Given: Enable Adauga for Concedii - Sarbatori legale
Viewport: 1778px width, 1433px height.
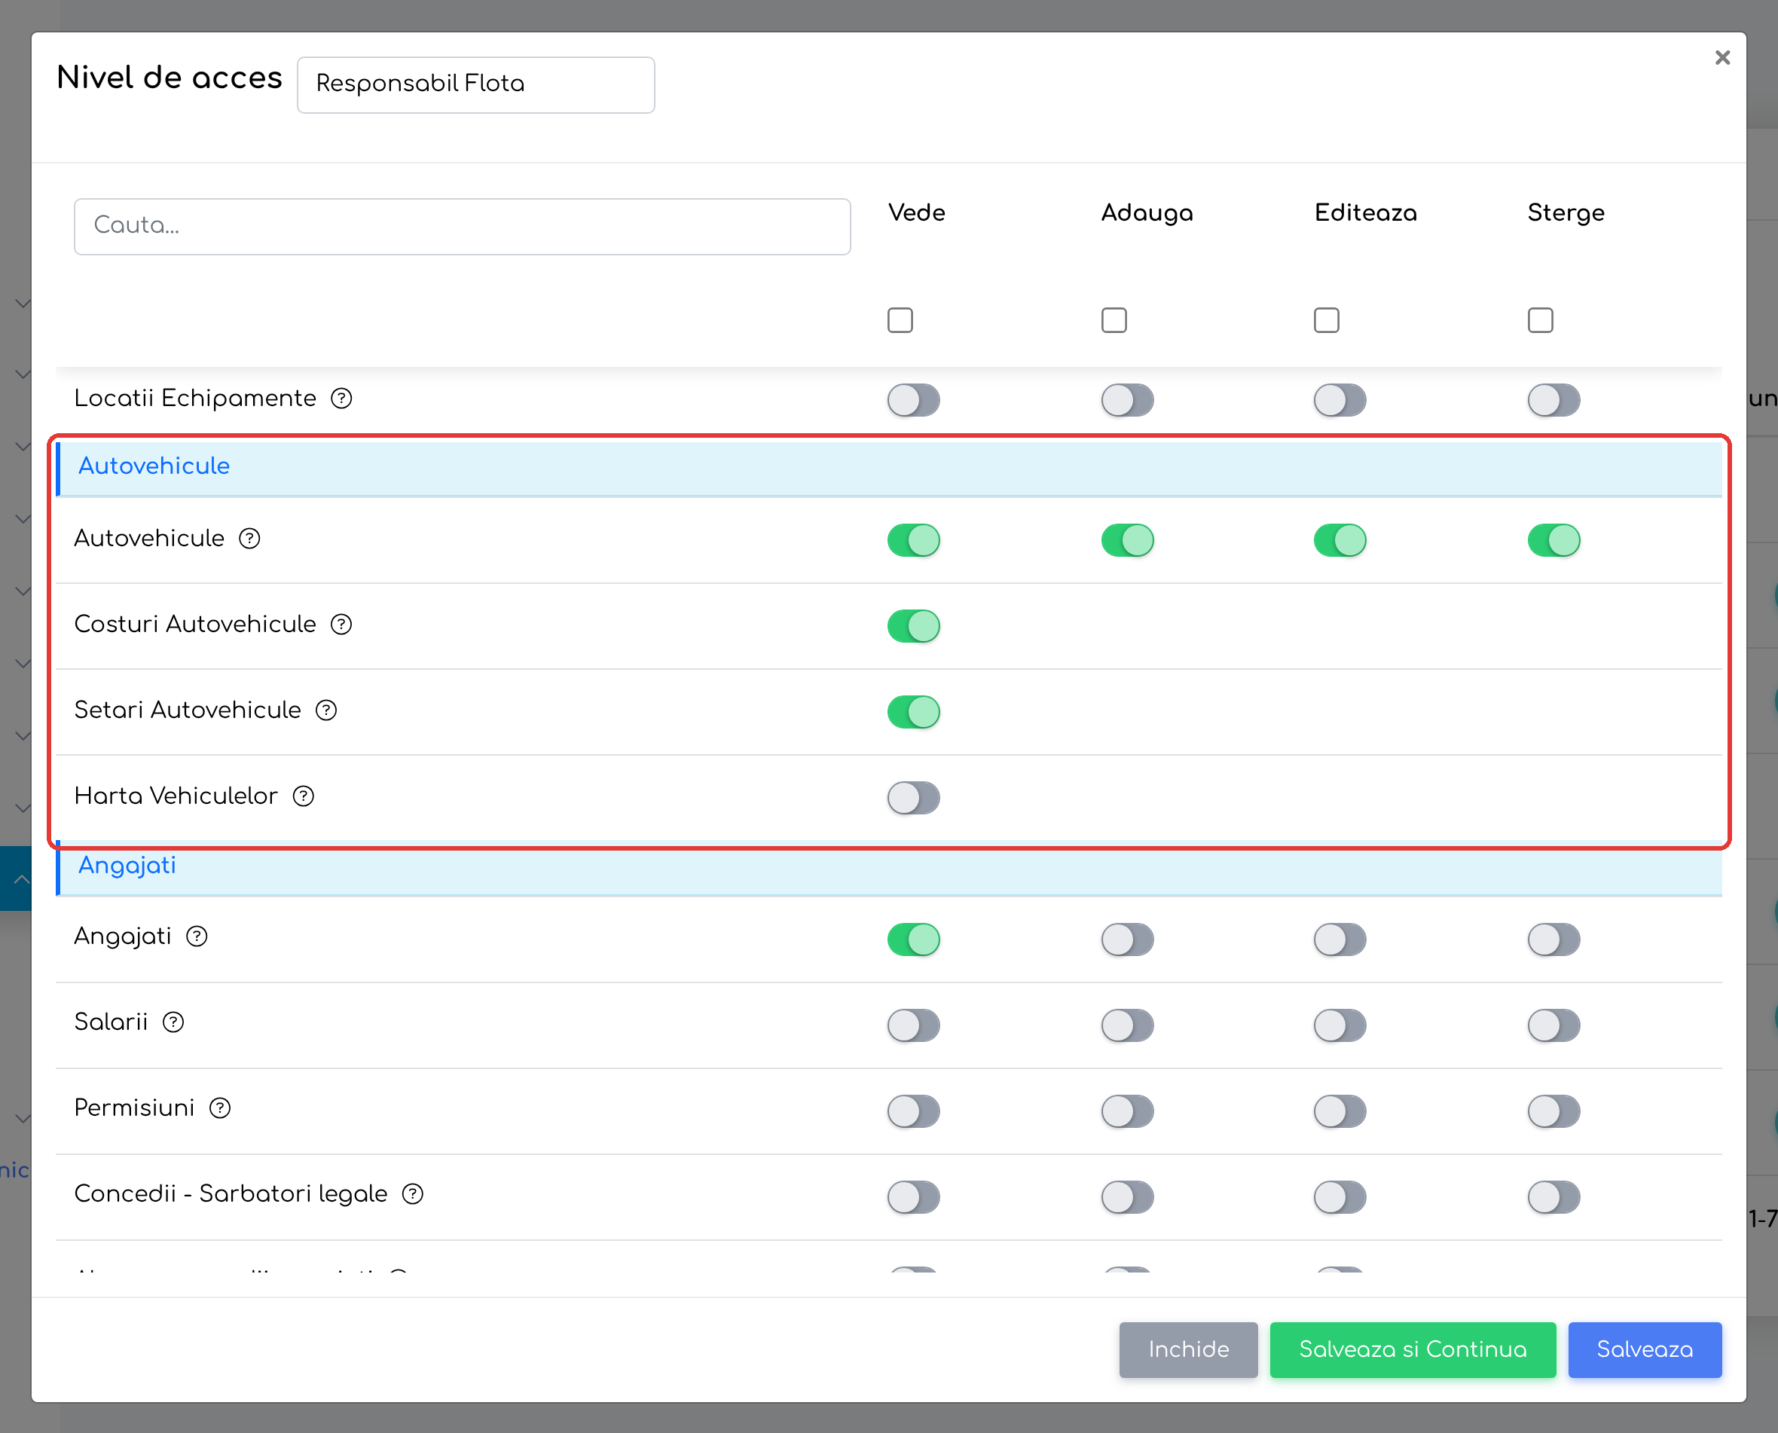Looking at the screenshot, I should pyautogui.click(x=1128, y=1198).
